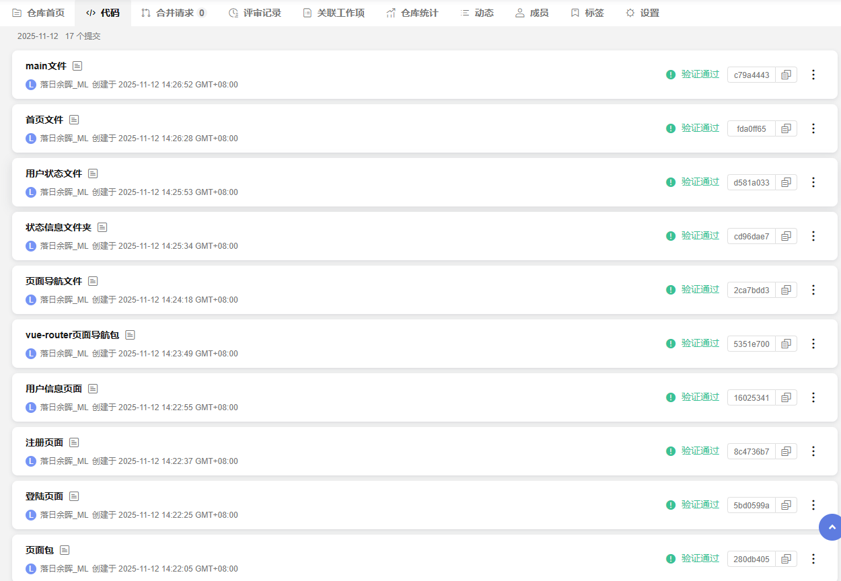This screenshot has width=841, height=581.
Task: Go to 仓库首页 tab
Action: click(x=38, y=13)
